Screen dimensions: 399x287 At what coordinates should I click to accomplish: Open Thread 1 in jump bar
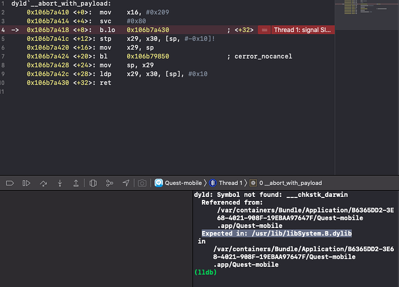tap(226, 183)
